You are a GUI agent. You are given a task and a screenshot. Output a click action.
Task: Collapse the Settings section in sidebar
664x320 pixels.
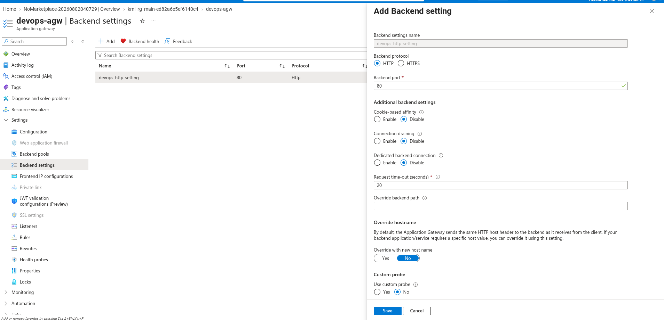pos(6,120)
